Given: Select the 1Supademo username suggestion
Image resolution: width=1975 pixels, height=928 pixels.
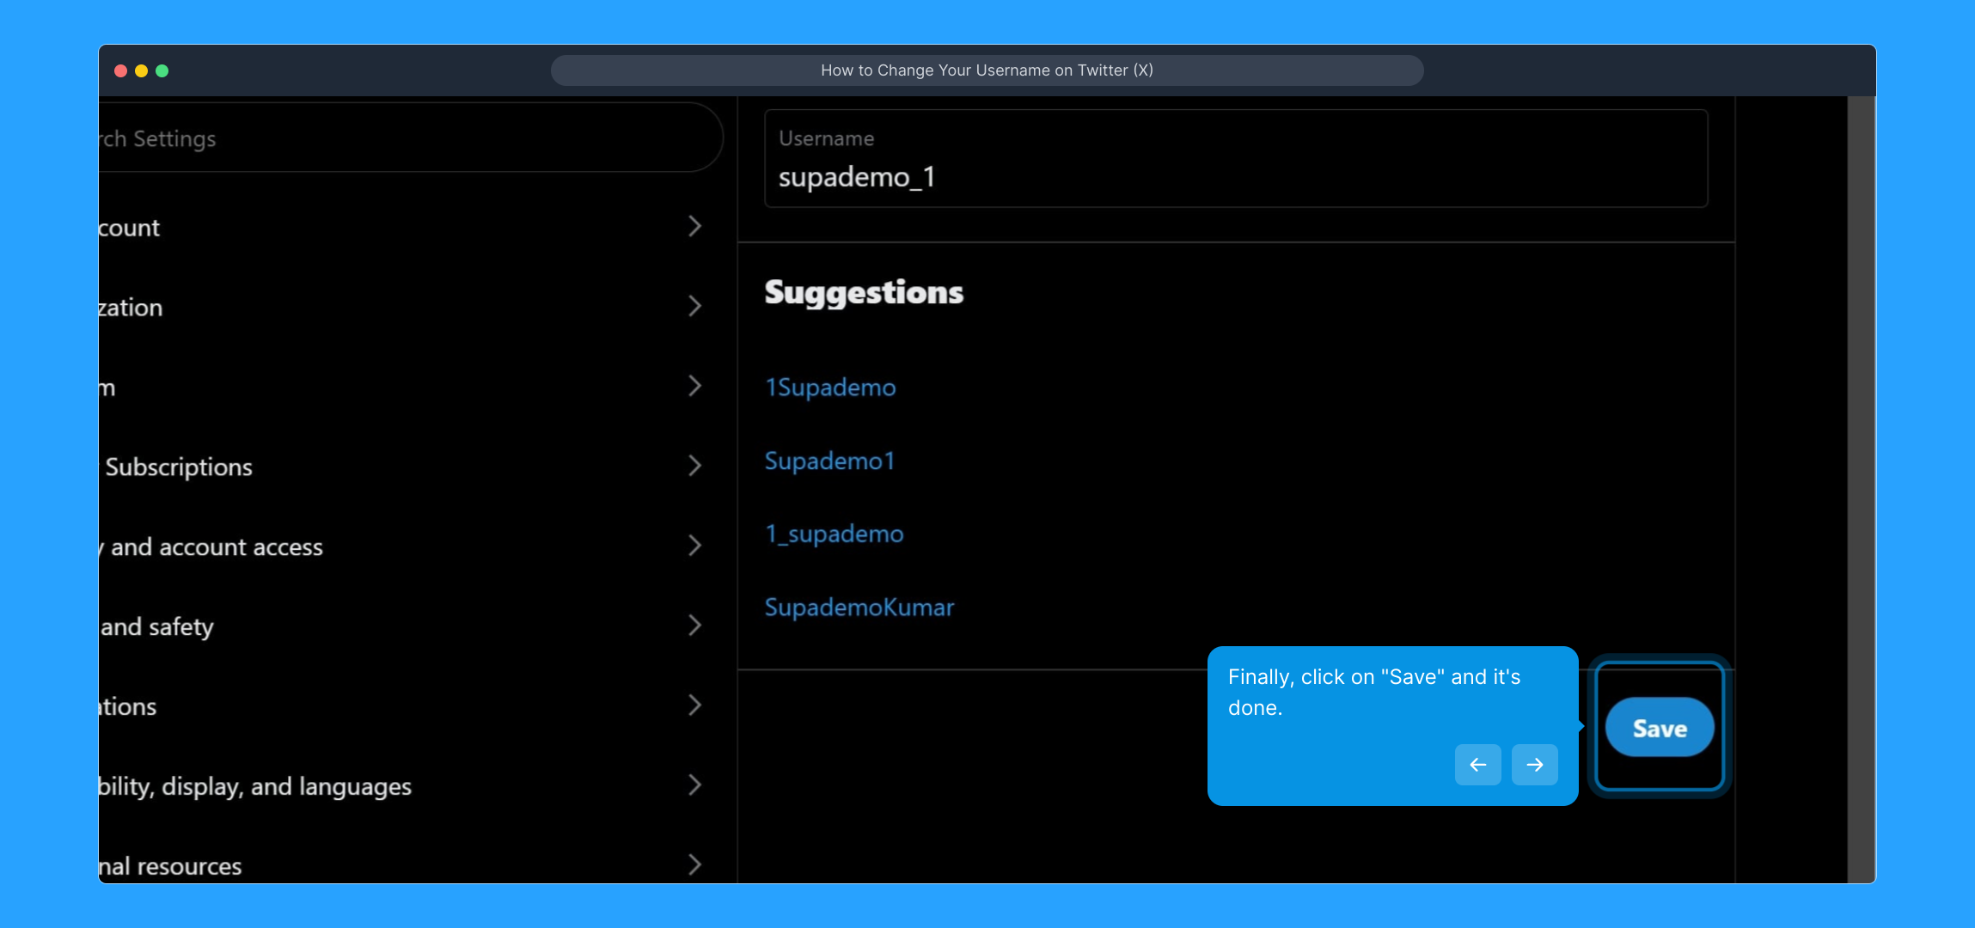Looking at the screenshot, I should click(x=830, y=388).
